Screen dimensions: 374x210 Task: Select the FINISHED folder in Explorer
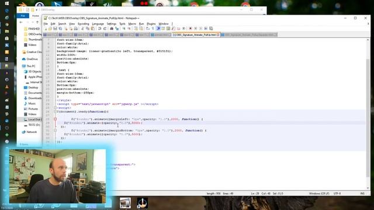tap(32, 29)
